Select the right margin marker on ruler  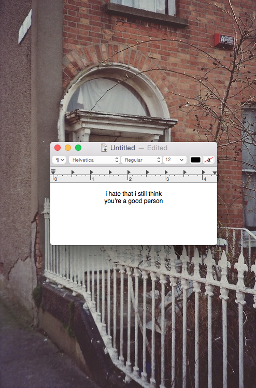tap(215, 173)
